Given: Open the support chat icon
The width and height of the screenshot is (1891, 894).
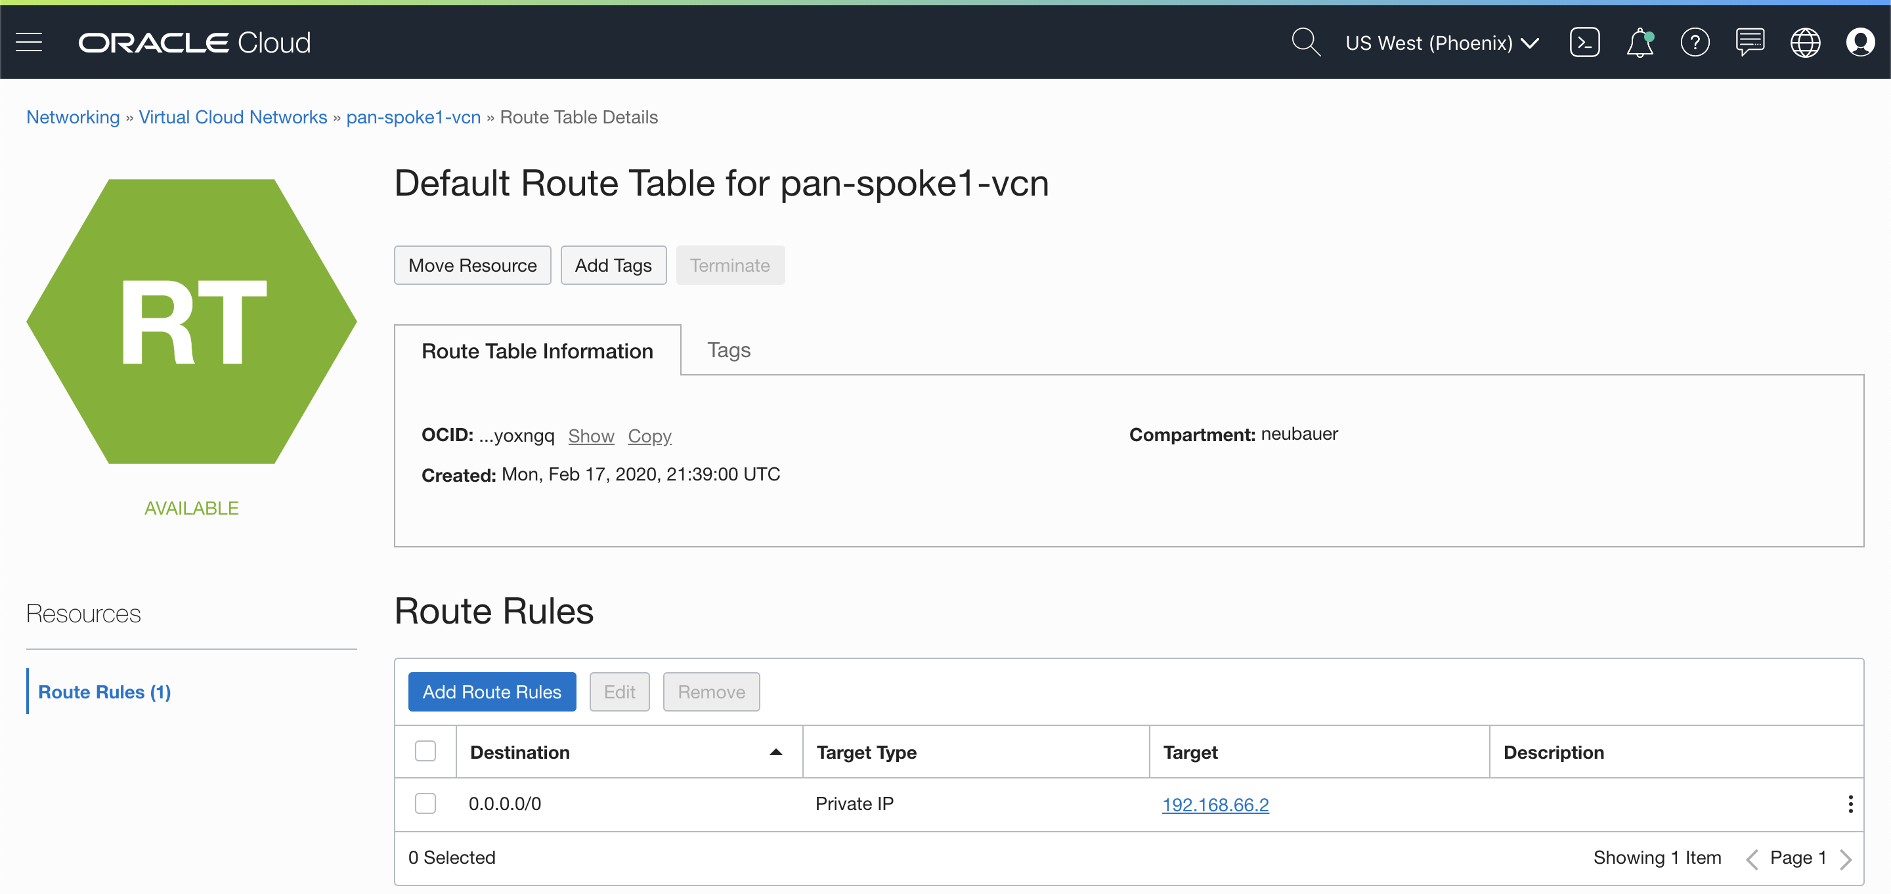Looking at the screenshot, I should 1749,43.
